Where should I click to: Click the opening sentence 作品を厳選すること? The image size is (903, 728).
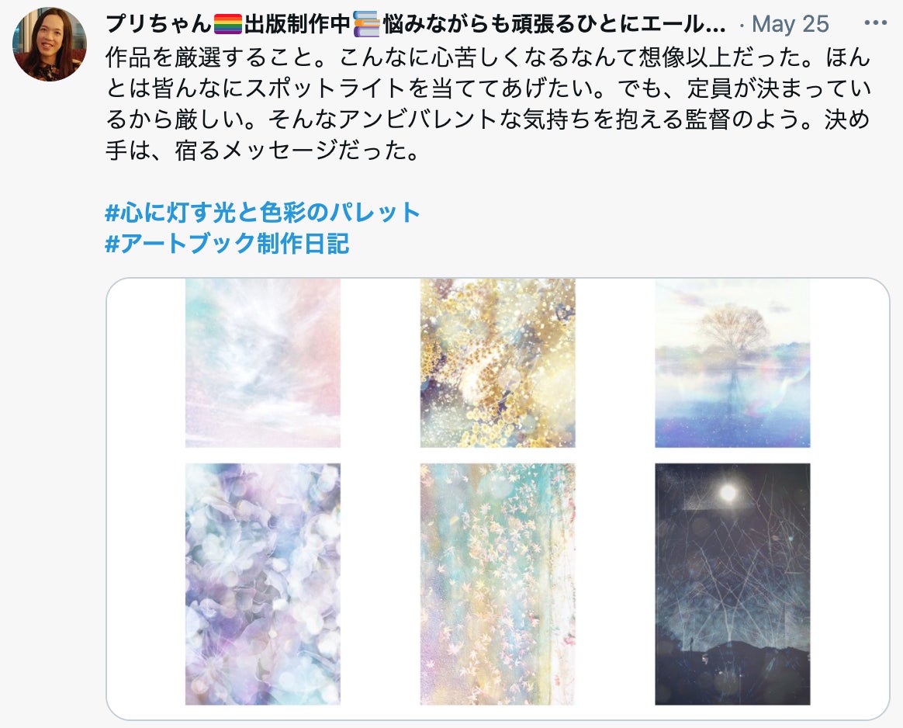(x=209, y=57)
